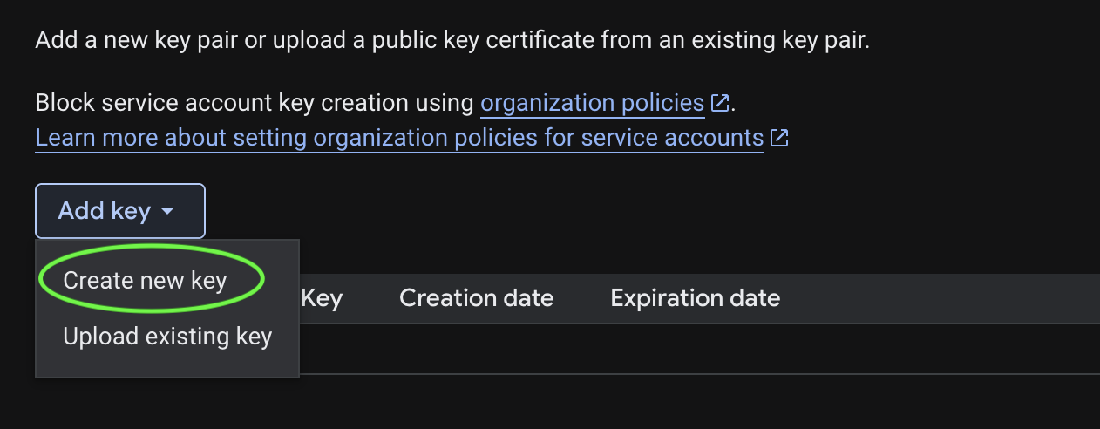This screenshot has height=429, width=1100.
Task: Click the Add key dropdown caret arrow
Action: pos(168,211)
